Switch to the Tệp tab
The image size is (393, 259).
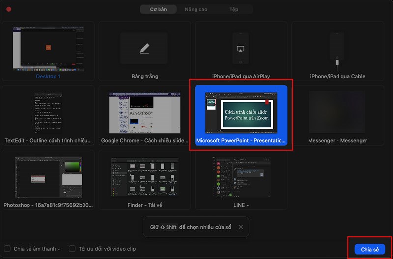tap(234, 9)
